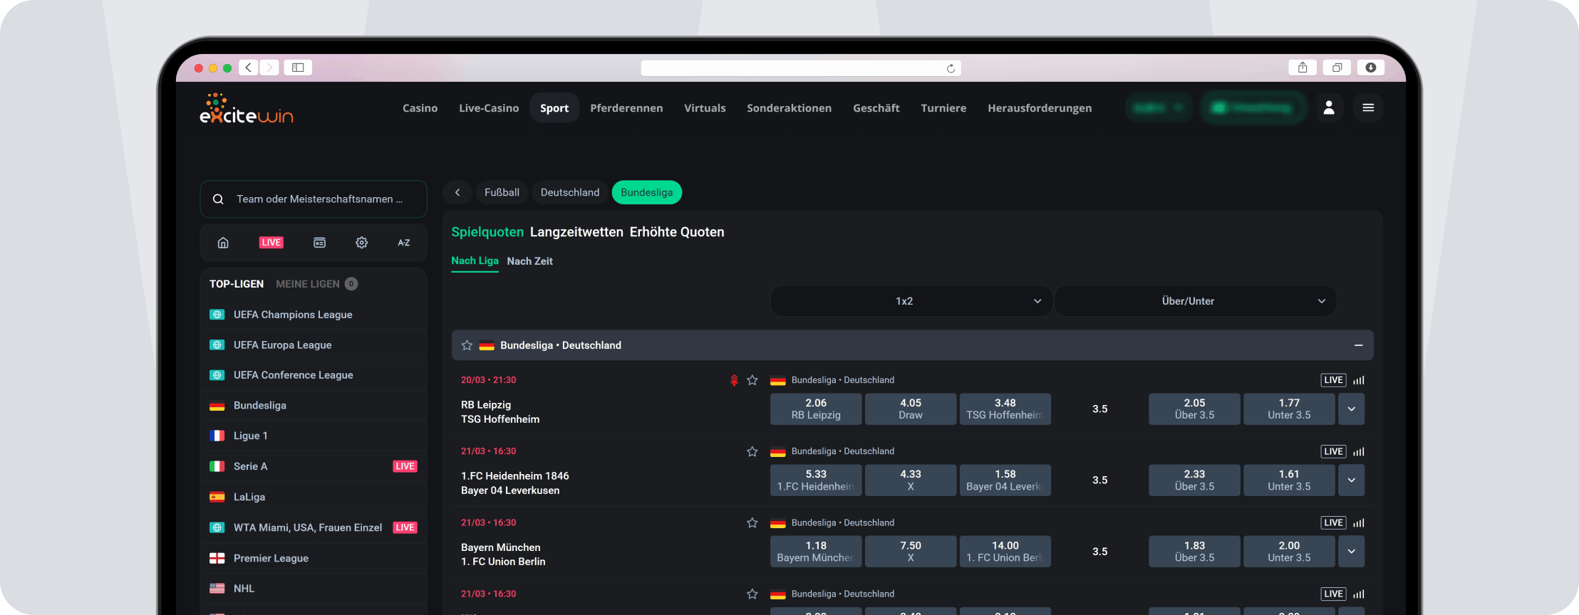Open the Virtuals menu item

click(705, 108)
